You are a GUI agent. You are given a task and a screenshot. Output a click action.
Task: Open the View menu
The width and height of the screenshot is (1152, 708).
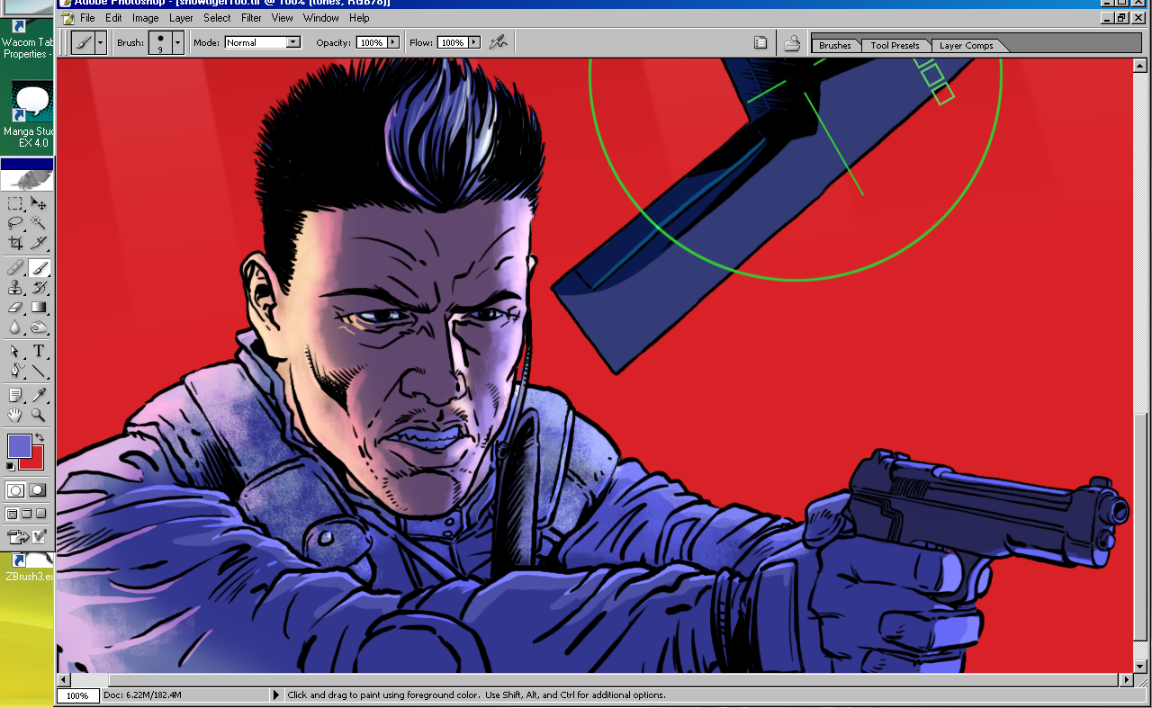tap(283, 18)
